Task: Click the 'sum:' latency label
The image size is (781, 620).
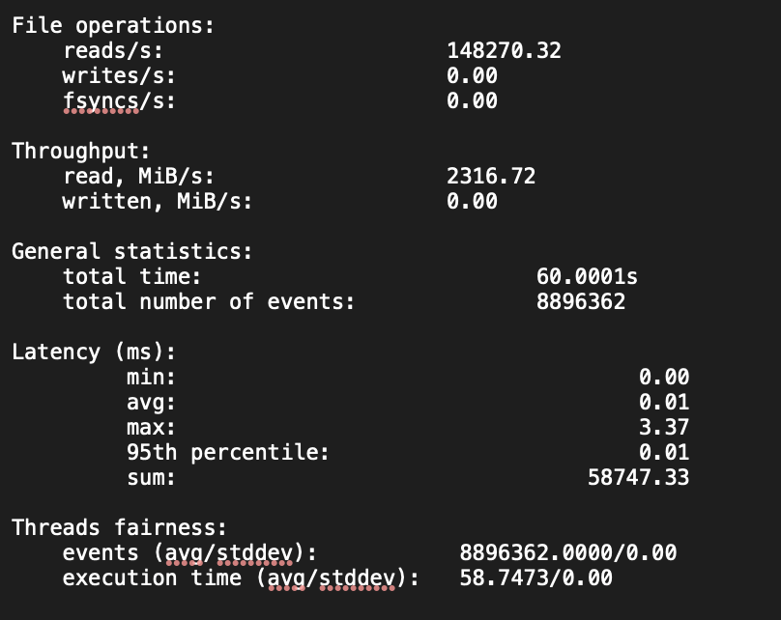Action: pyautogui.click(x=152, y=478)
